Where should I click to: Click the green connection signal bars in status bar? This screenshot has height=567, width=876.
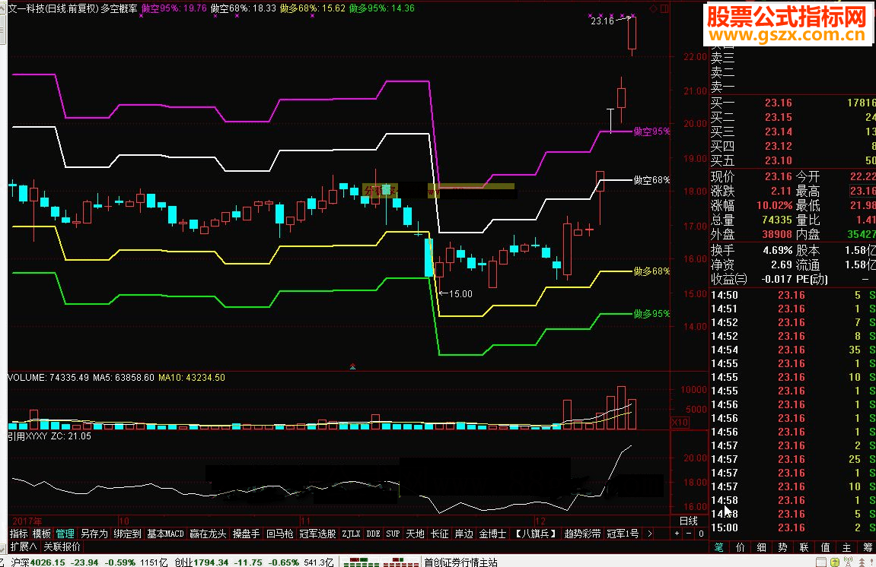[x=362, y=562]
